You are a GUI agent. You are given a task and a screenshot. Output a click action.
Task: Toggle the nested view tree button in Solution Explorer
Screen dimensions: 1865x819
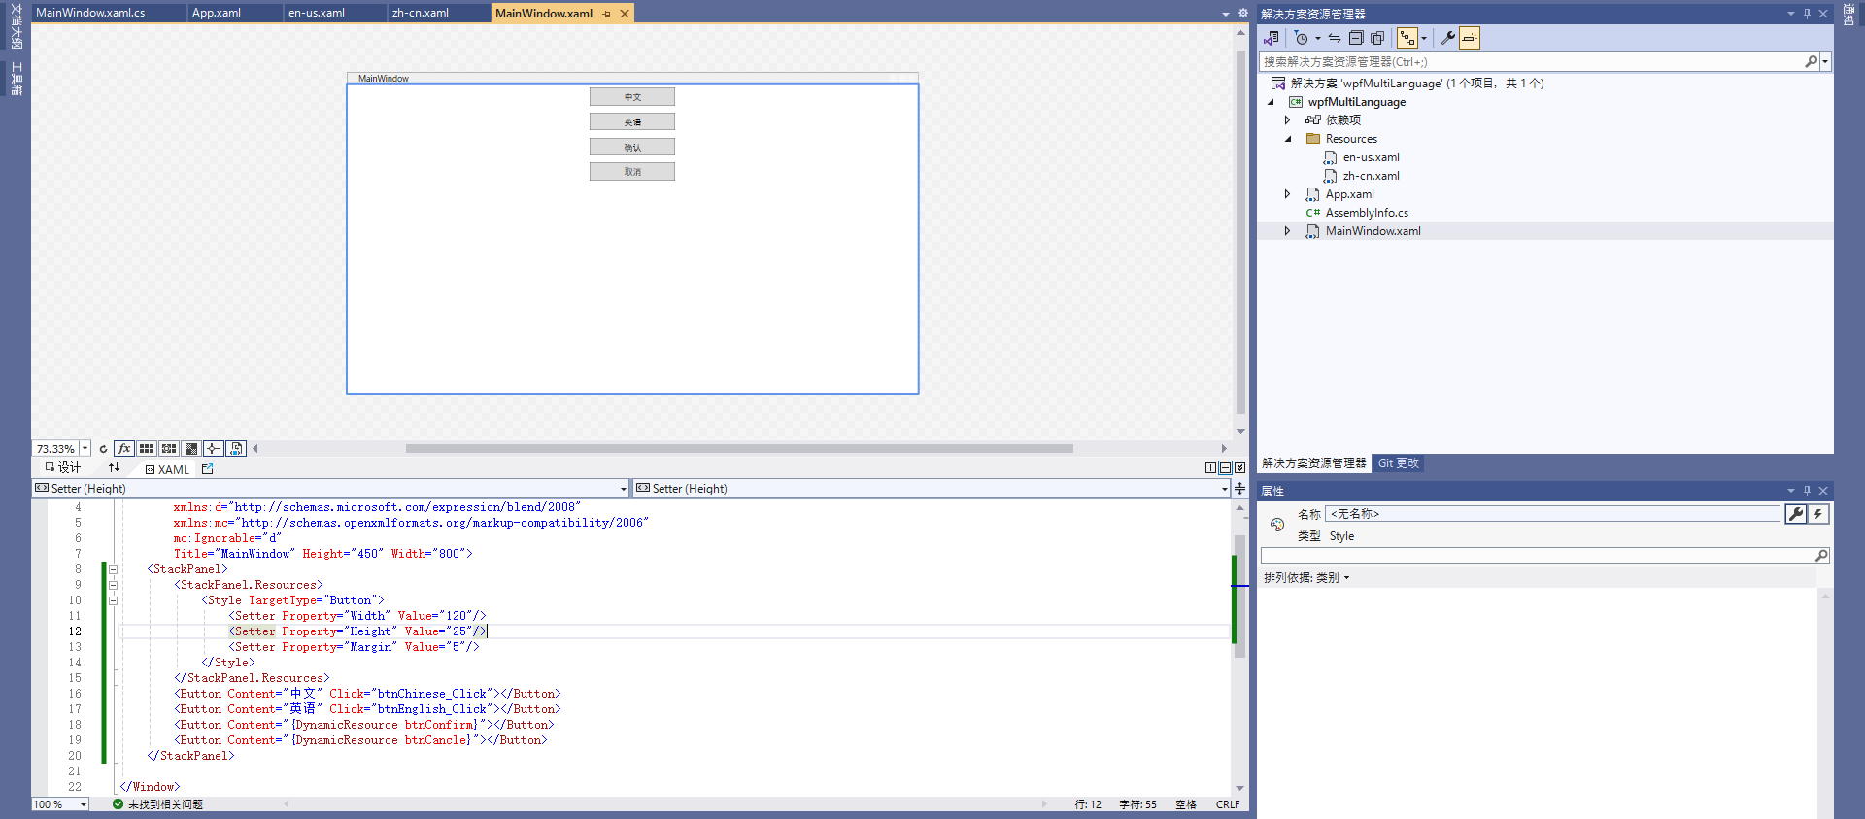1407,38
